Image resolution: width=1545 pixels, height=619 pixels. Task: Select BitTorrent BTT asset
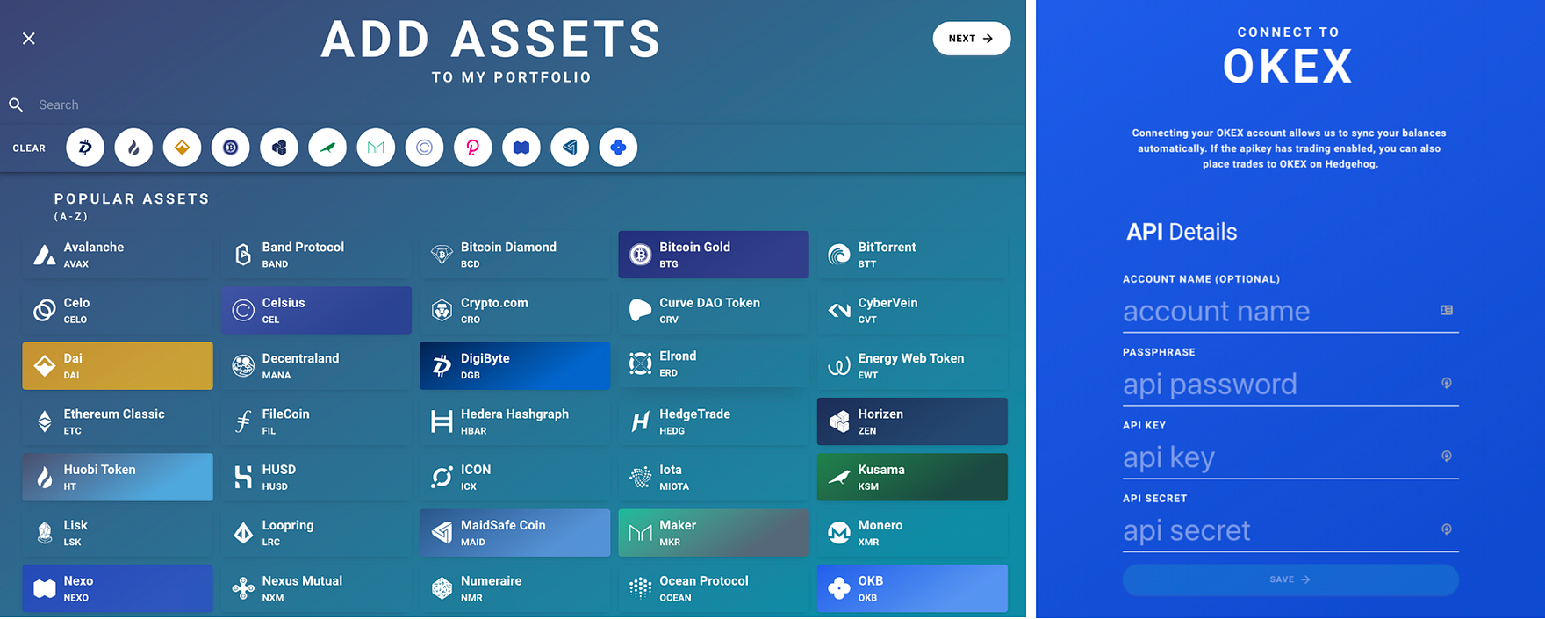(912, 255)
